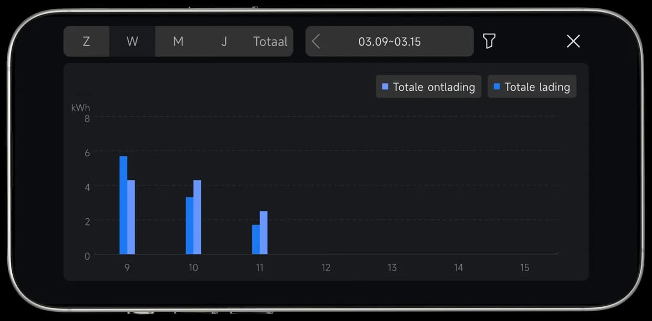This screenshot has width=652, height=321.
Task: Click the Totale lading bar for day 11
Action: pyautogui.click(x=256, y=240)
